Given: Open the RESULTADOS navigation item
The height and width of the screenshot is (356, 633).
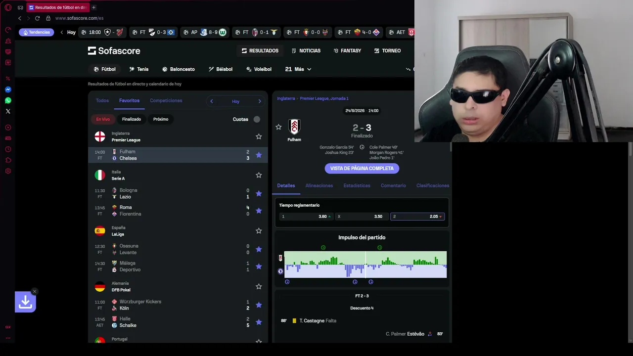Looking at the screenshot, I should [260, 51].
